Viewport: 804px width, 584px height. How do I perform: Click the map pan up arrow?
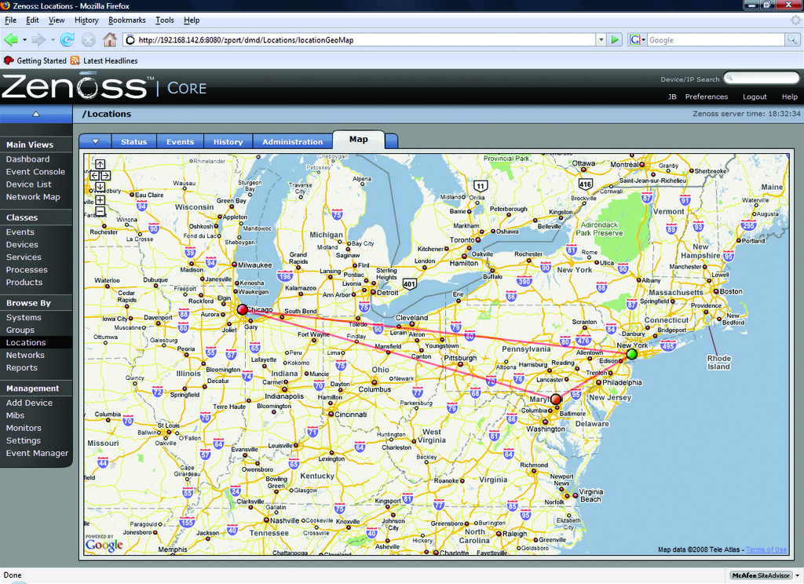tap(100, 165)
